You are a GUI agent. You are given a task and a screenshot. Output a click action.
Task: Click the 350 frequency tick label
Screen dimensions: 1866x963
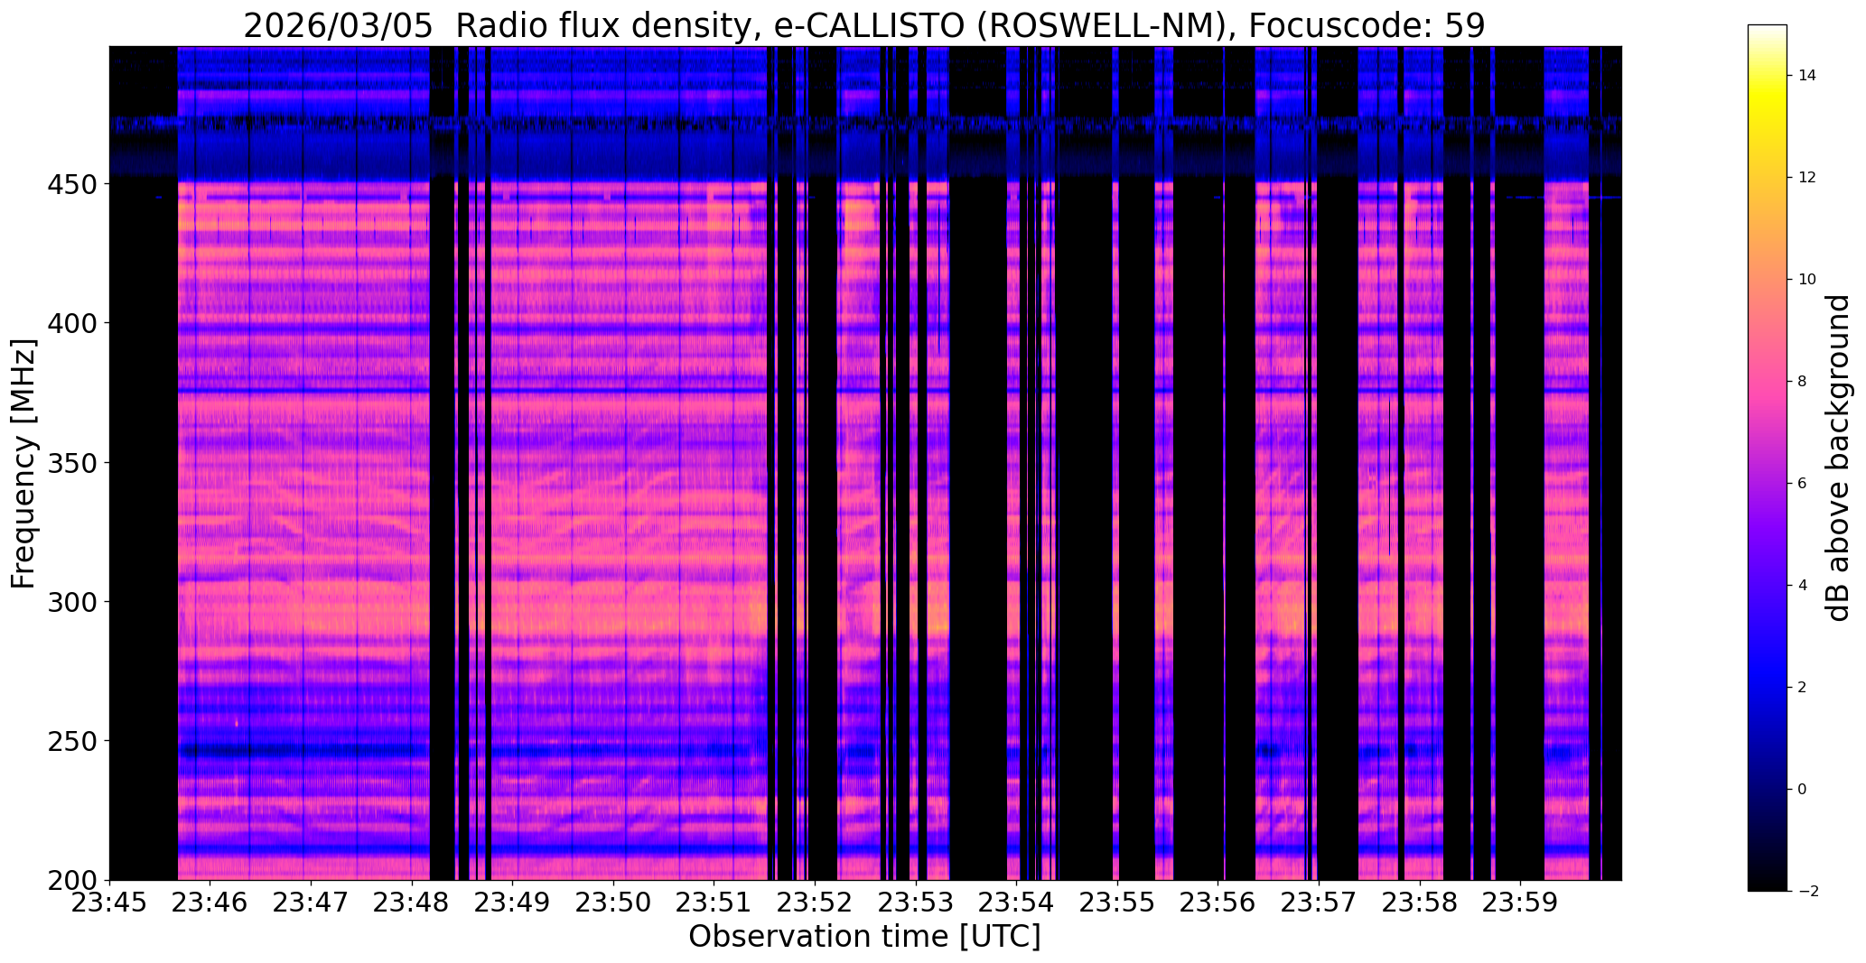click(x=72, y=463)
